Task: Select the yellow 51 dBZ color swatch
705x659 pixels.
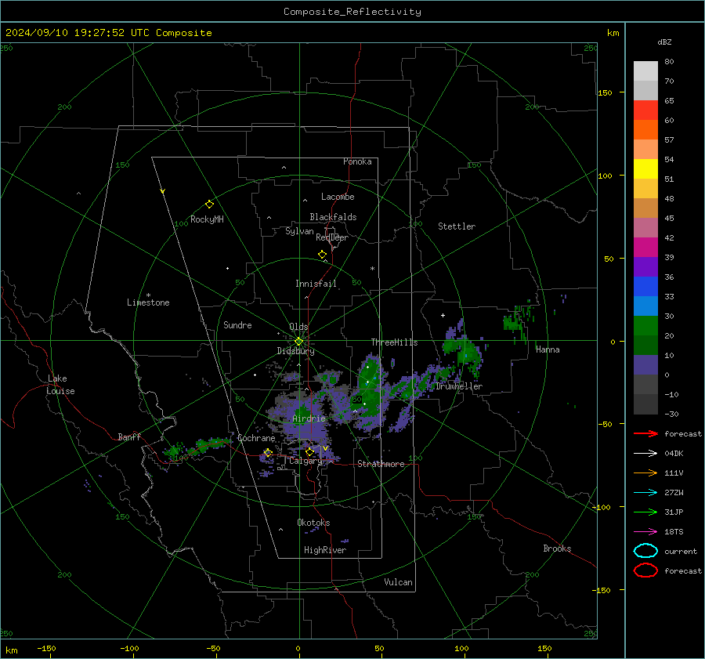Action: 645,168
